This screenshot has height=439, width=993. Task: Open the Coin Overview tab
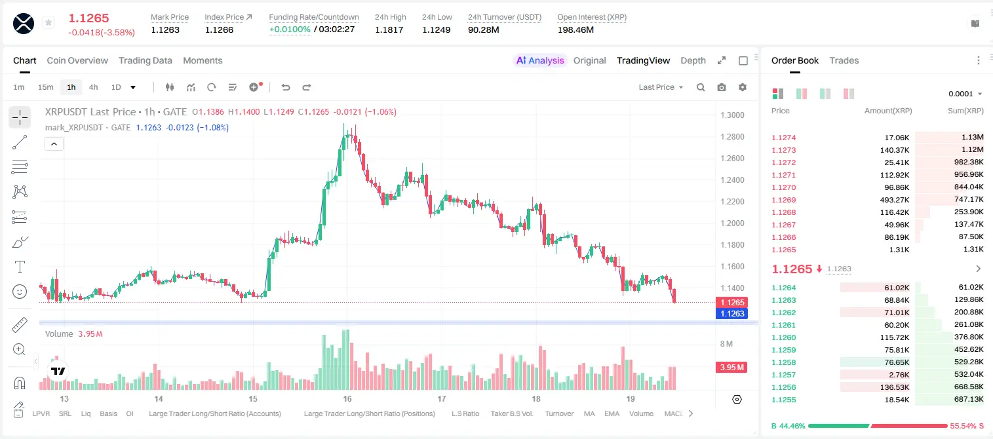pyautogui.click(x=77, y=60)
